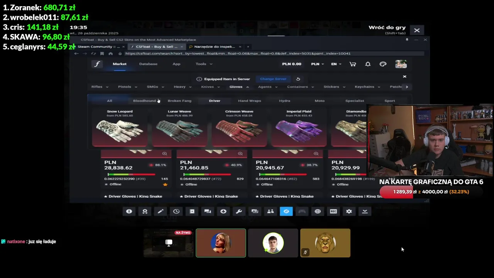Start recording with the REC icon
This screenshot has height=278, width=494.
(x=333, y=211)
